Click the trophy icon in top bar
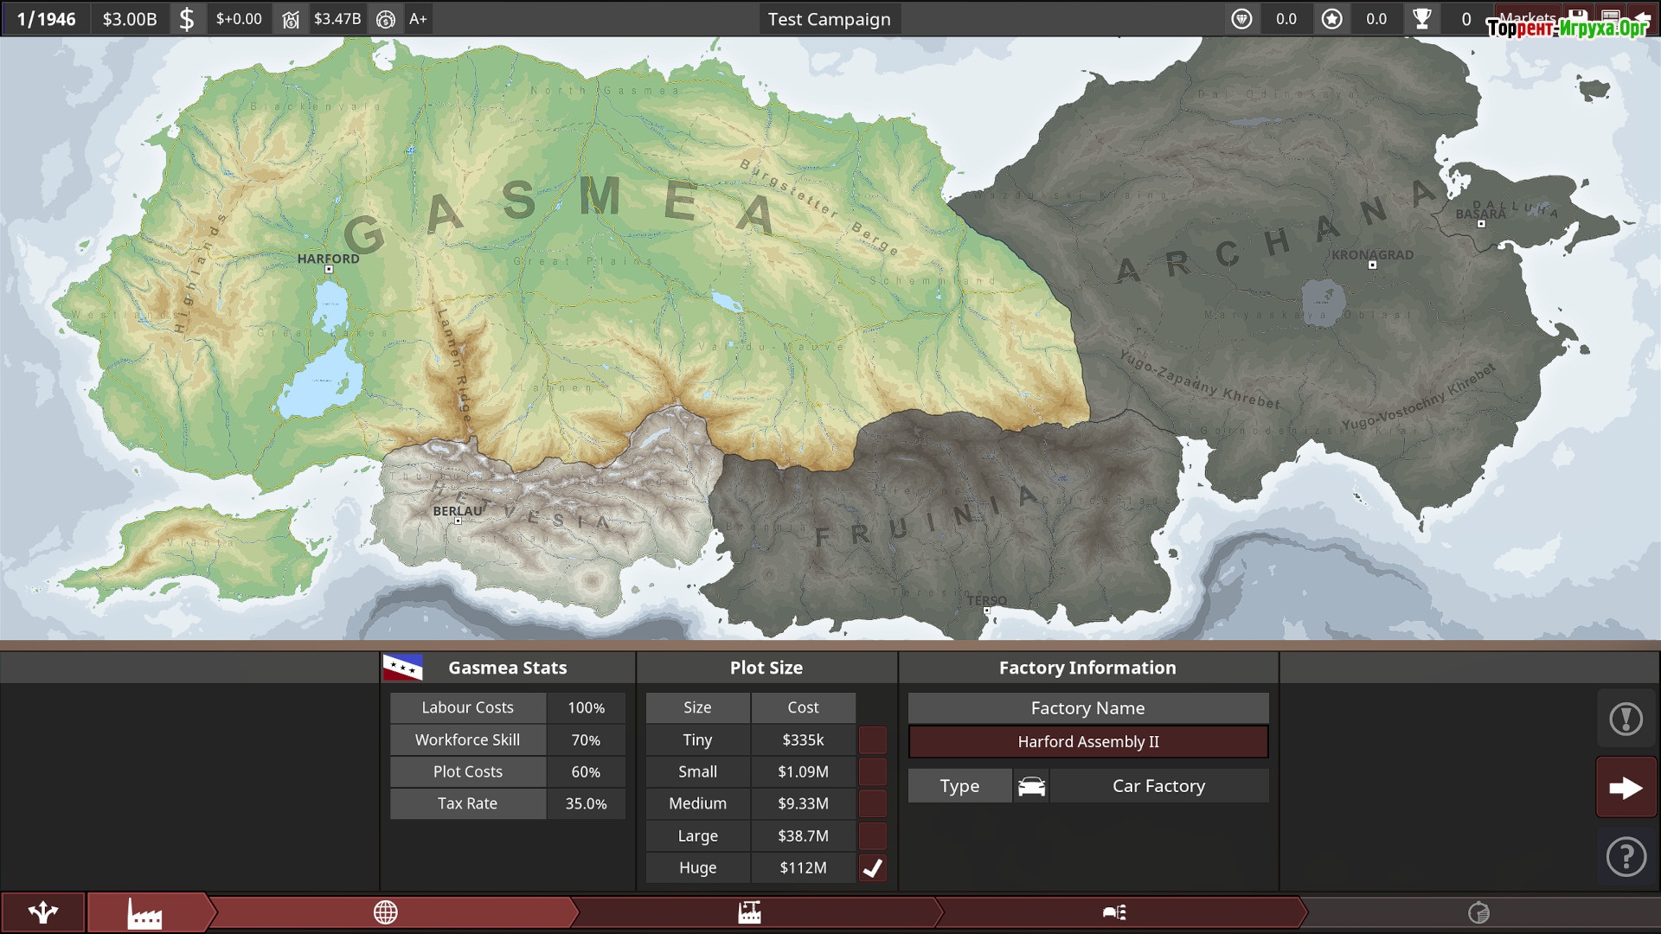The image size is (1661, 934). (x=1421, y=19)
